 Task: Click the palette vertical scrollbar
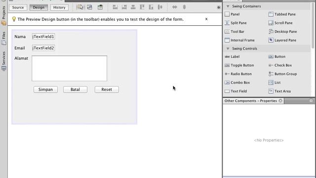(313, 26)
